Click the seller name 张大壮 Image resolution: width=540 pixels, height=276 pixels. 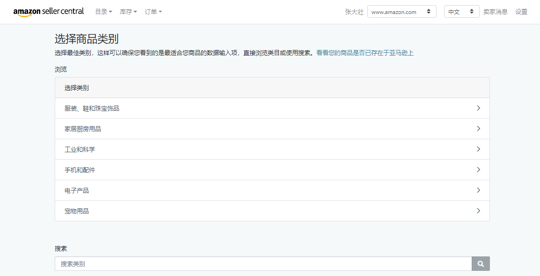tap(354, 12)
